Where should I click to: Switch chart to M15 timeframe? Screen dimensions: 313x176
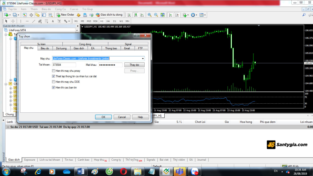click(89, 21)
